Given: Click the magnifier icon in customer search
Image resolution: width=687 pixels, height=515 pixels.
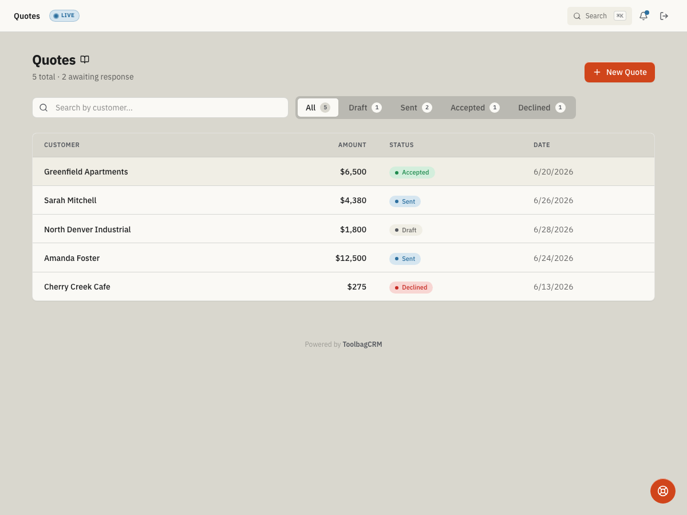Looking at the screenshot, I should 44,108.
